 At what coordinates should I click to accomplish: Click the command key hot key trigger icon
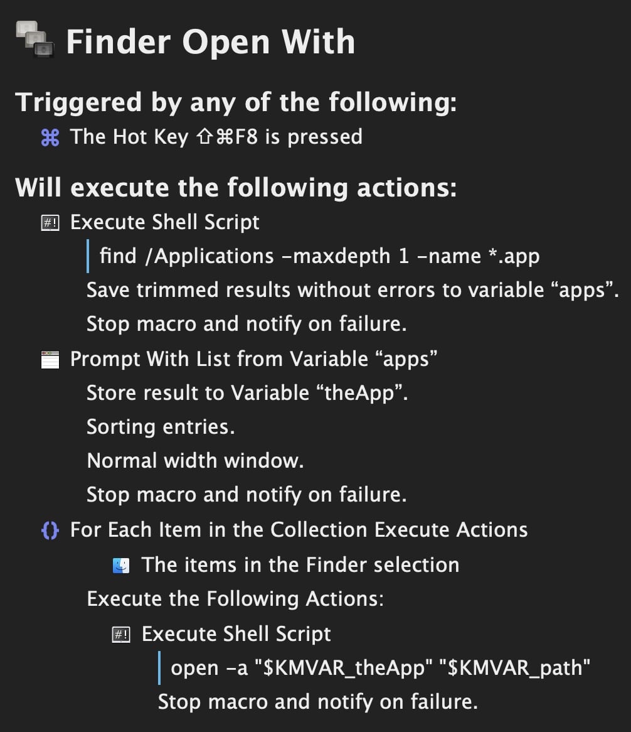coord(50,137)
